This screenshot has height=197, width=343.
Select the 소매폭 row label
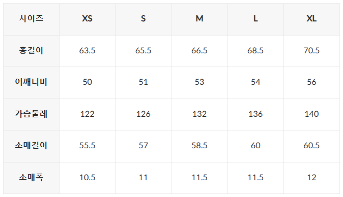pos(31,177)
